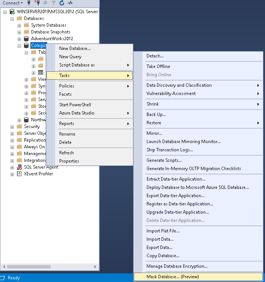The image size is (265, 282).
Task: Select Import Flat File...
Action: [198, 231]
